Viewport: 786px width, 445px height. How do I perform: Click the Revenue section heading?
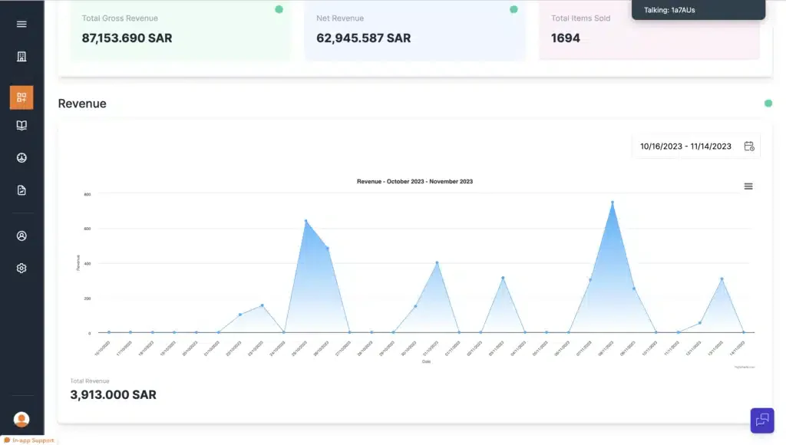[x=82, y=104]
